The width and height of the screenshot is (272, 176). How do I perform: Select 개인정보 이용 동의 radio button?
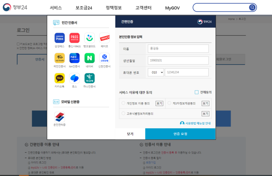tap(123, 103)
